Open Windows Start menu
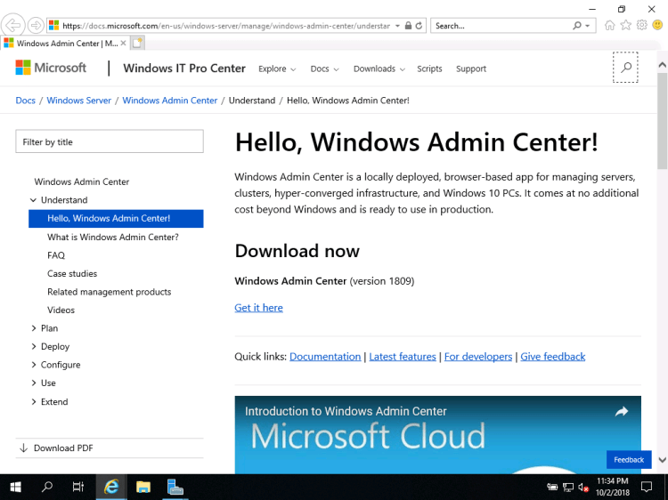 point(15,487)
